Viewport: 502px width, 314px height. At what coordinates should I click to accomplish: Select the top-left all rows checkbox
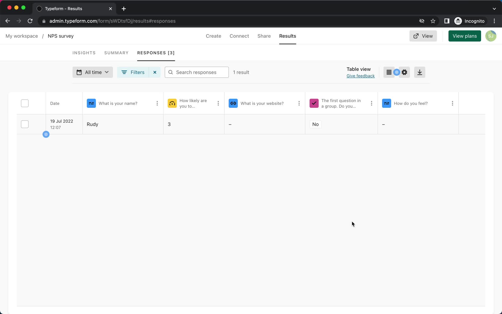(x=25, y=103)
